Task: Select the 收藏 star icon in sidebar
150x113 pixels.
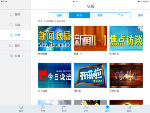Action: 11,35
